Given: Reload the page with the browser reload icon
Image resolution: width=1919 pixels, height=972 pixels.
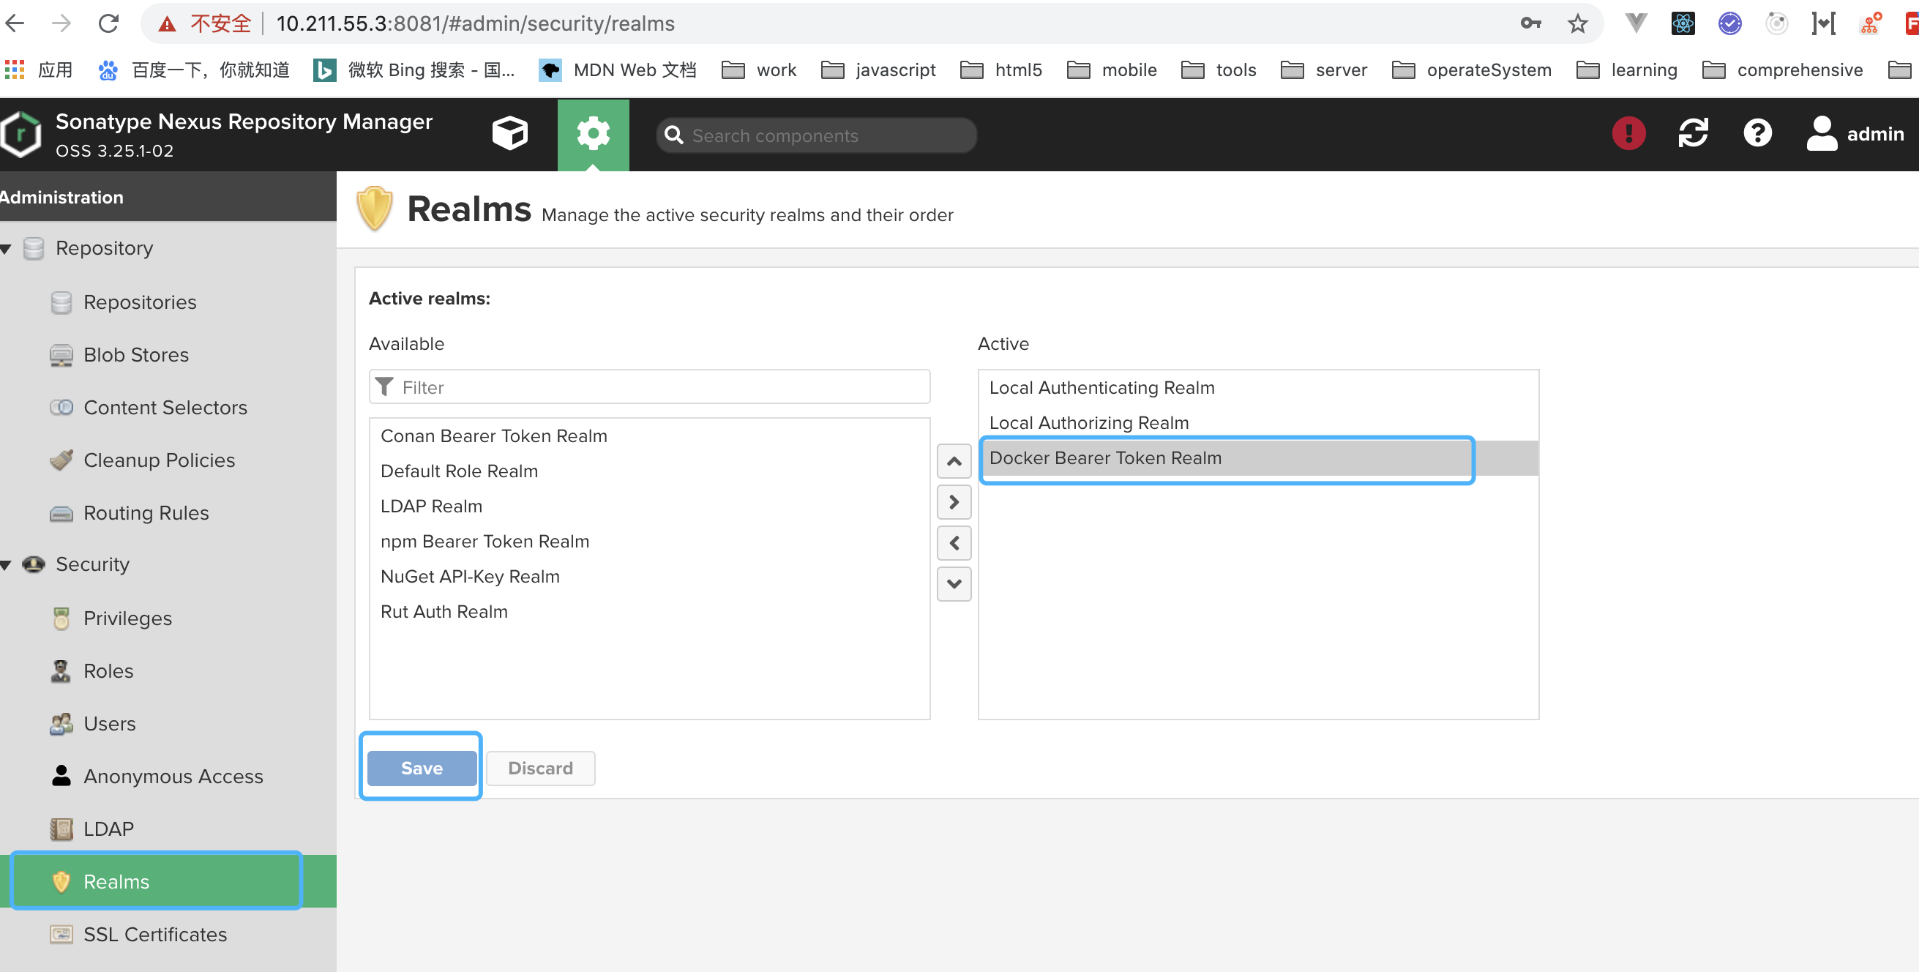Looking at the screenshot, I should tap(109, 24).
